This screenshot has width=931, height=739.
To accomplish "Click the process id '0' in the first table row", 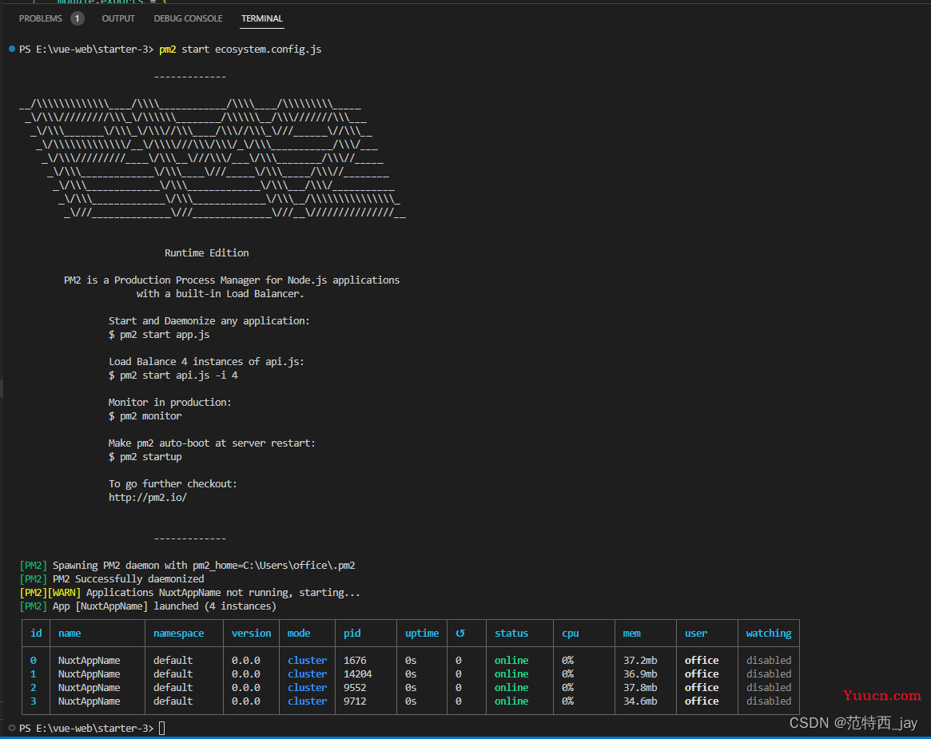I will tap(34, 660).
